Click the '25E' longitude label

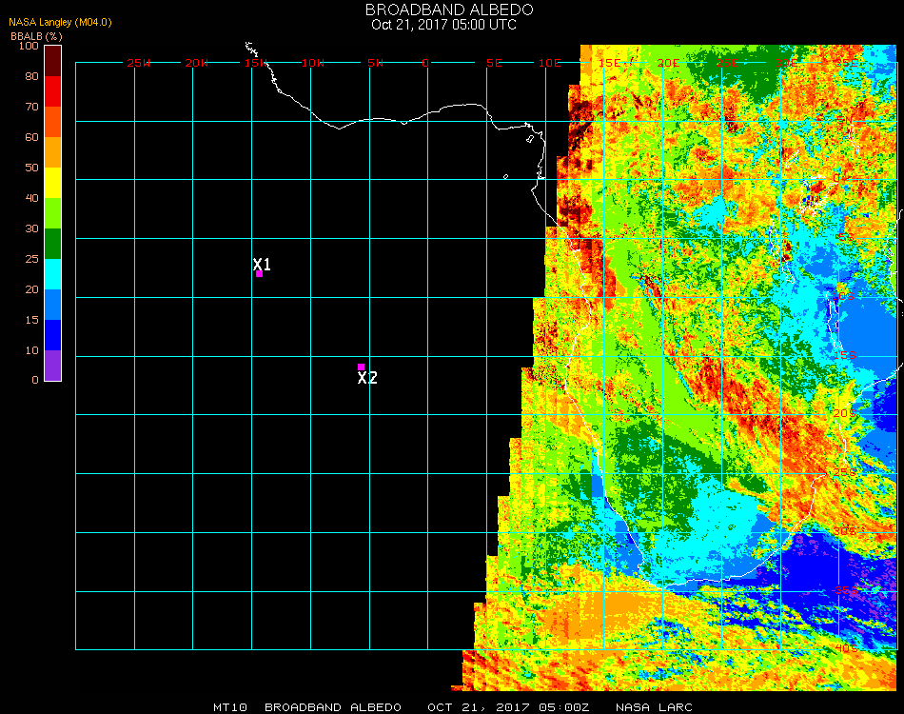[728, 63]
